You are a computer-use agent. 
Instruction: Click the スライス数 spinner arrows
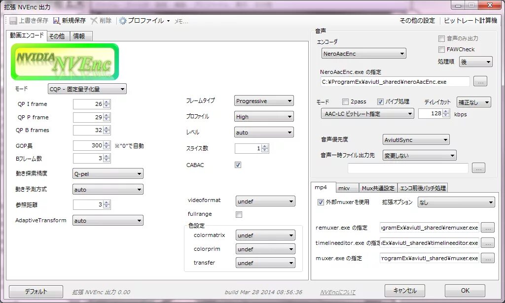(265, 148)
